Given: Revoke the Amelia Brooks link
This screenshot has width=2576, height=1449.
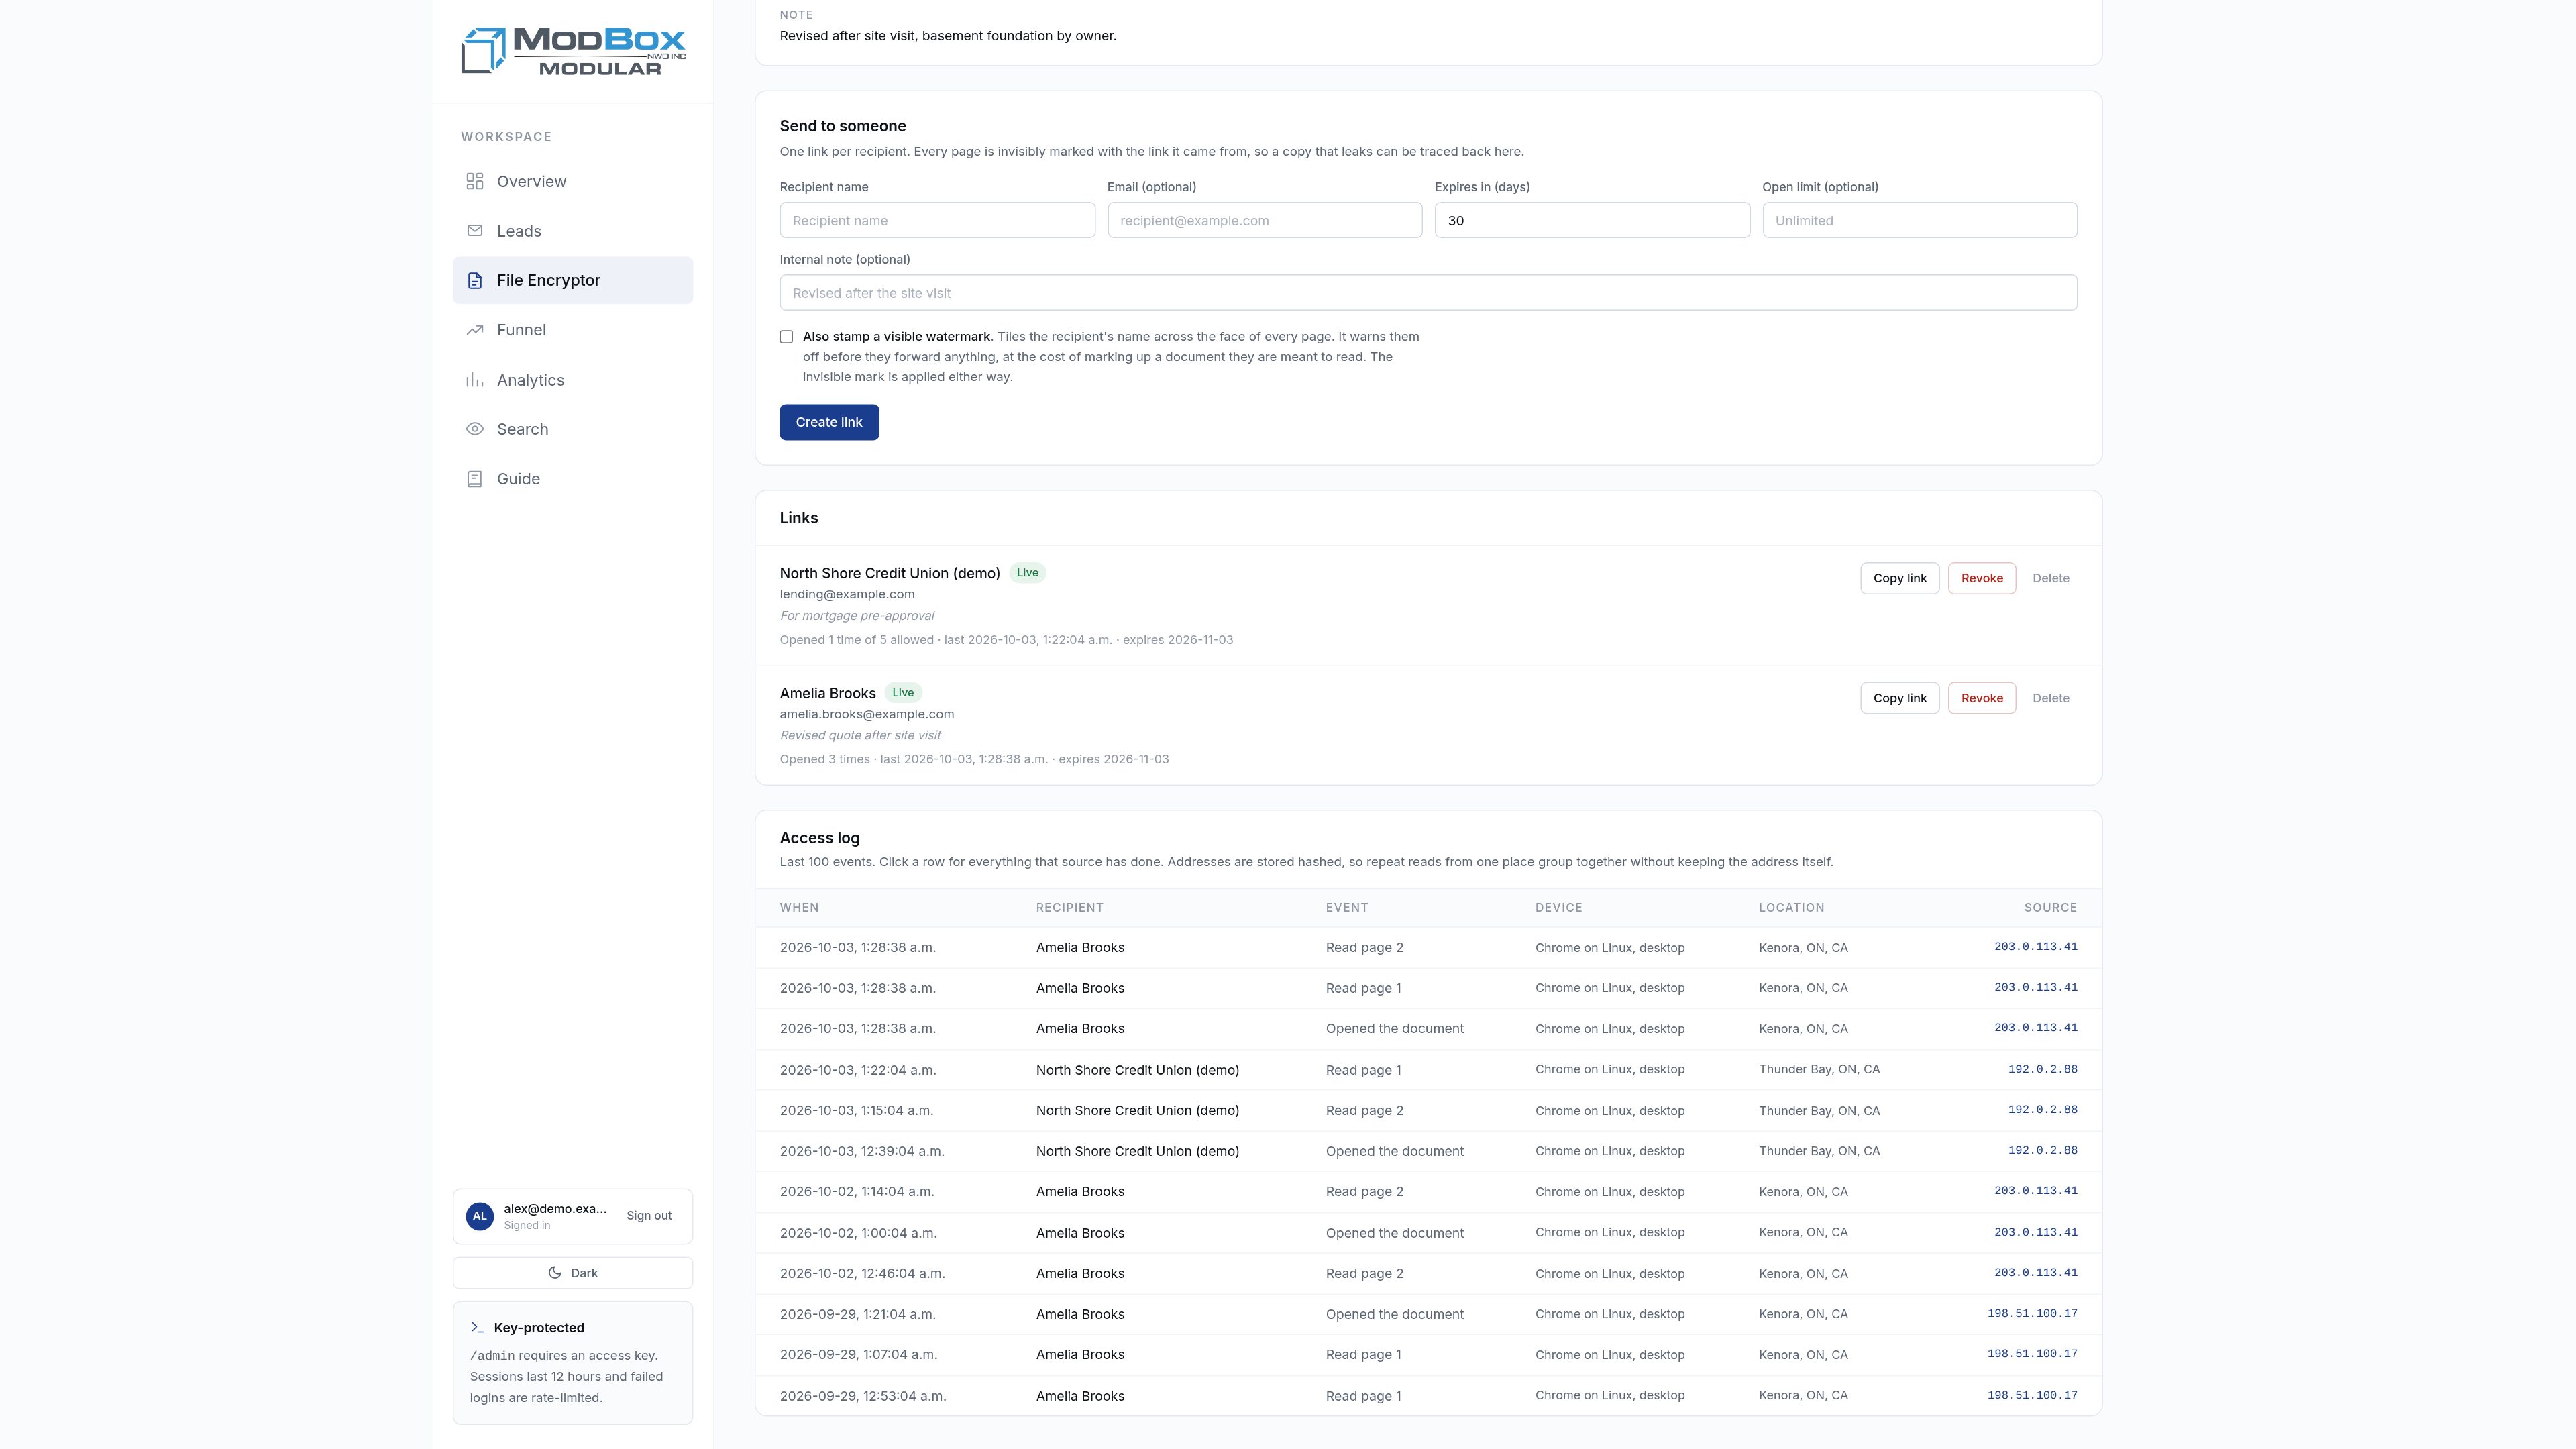Looking at the screenshot, I should click(x=1981, y=698).
